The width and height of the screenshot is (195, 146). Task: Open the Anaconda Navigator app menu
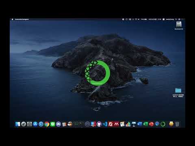(x=22, y=19)
